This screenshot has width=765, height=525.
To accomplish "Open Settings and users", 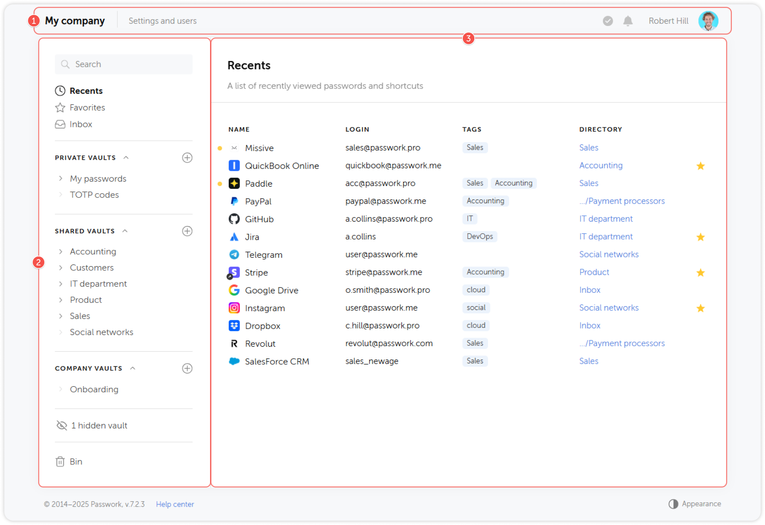I will [162, 21].
